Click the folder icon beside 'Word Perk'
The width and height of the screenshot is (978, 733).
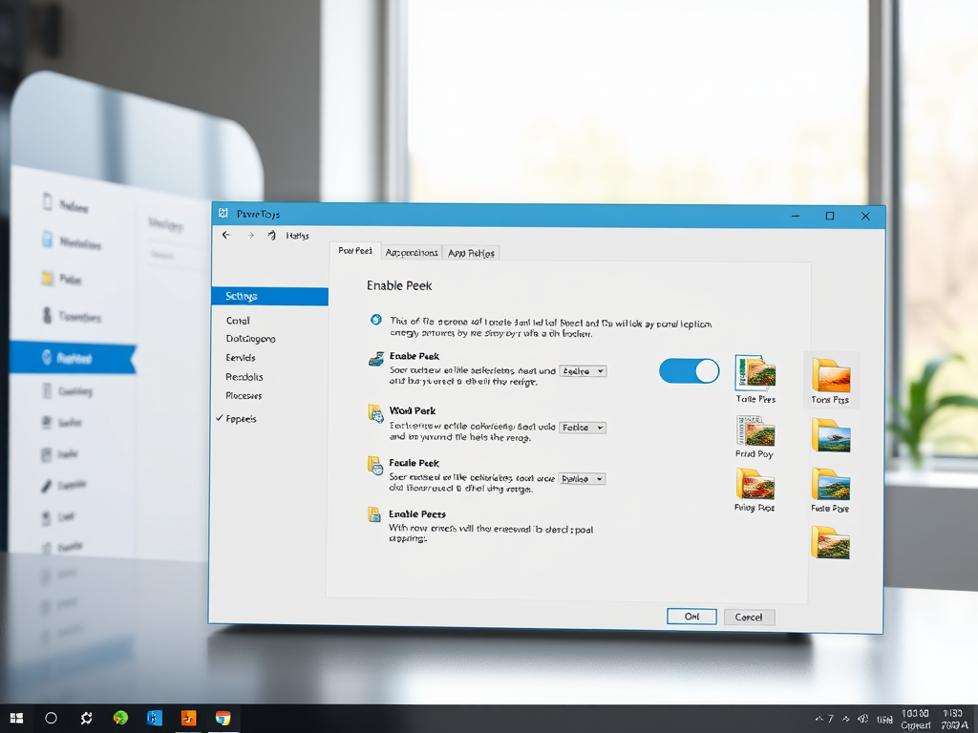click(375, 413)
